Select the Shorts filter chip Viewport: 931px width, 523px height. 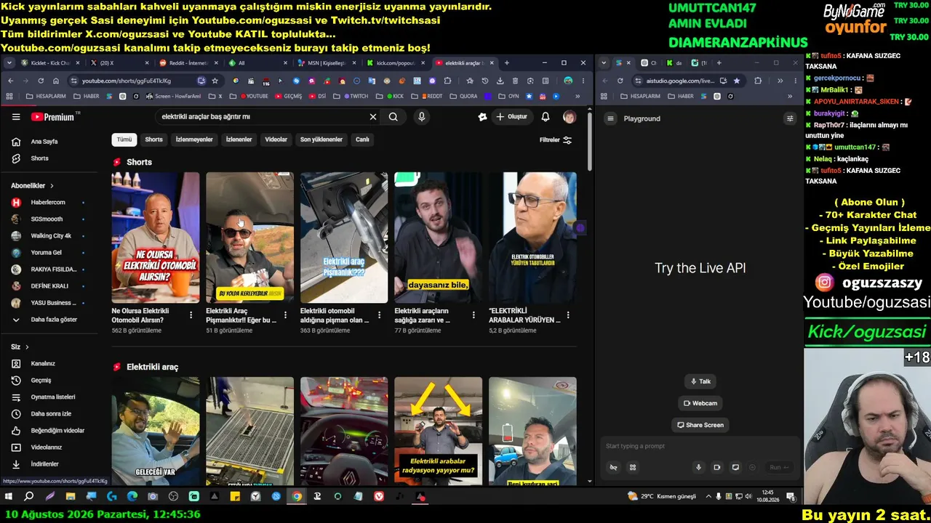(154, 139)
